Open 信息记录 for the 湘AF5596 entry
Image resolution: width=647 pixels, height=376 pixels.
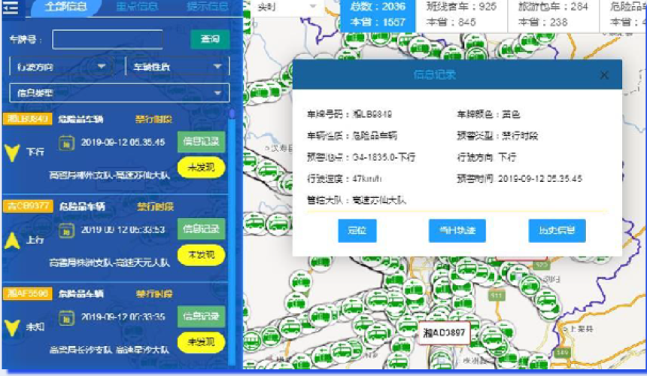coord(201,317)
